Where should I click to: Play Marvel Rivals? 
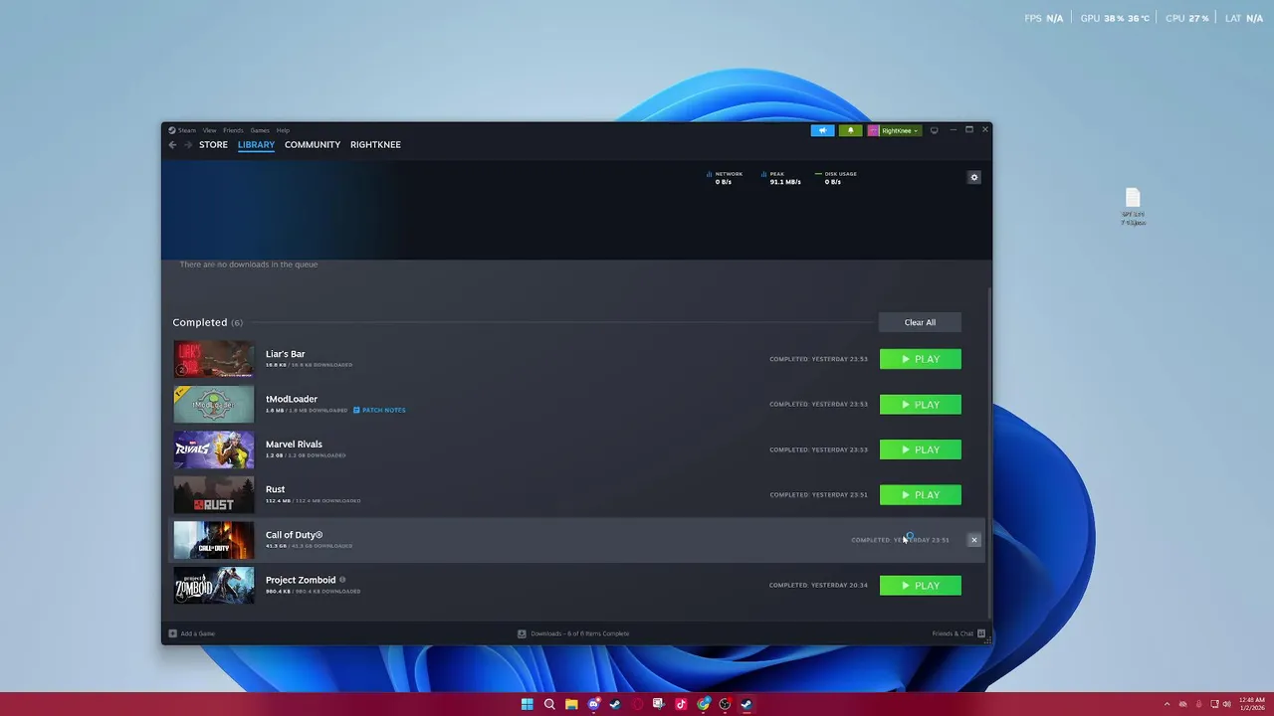pos(921,449)
